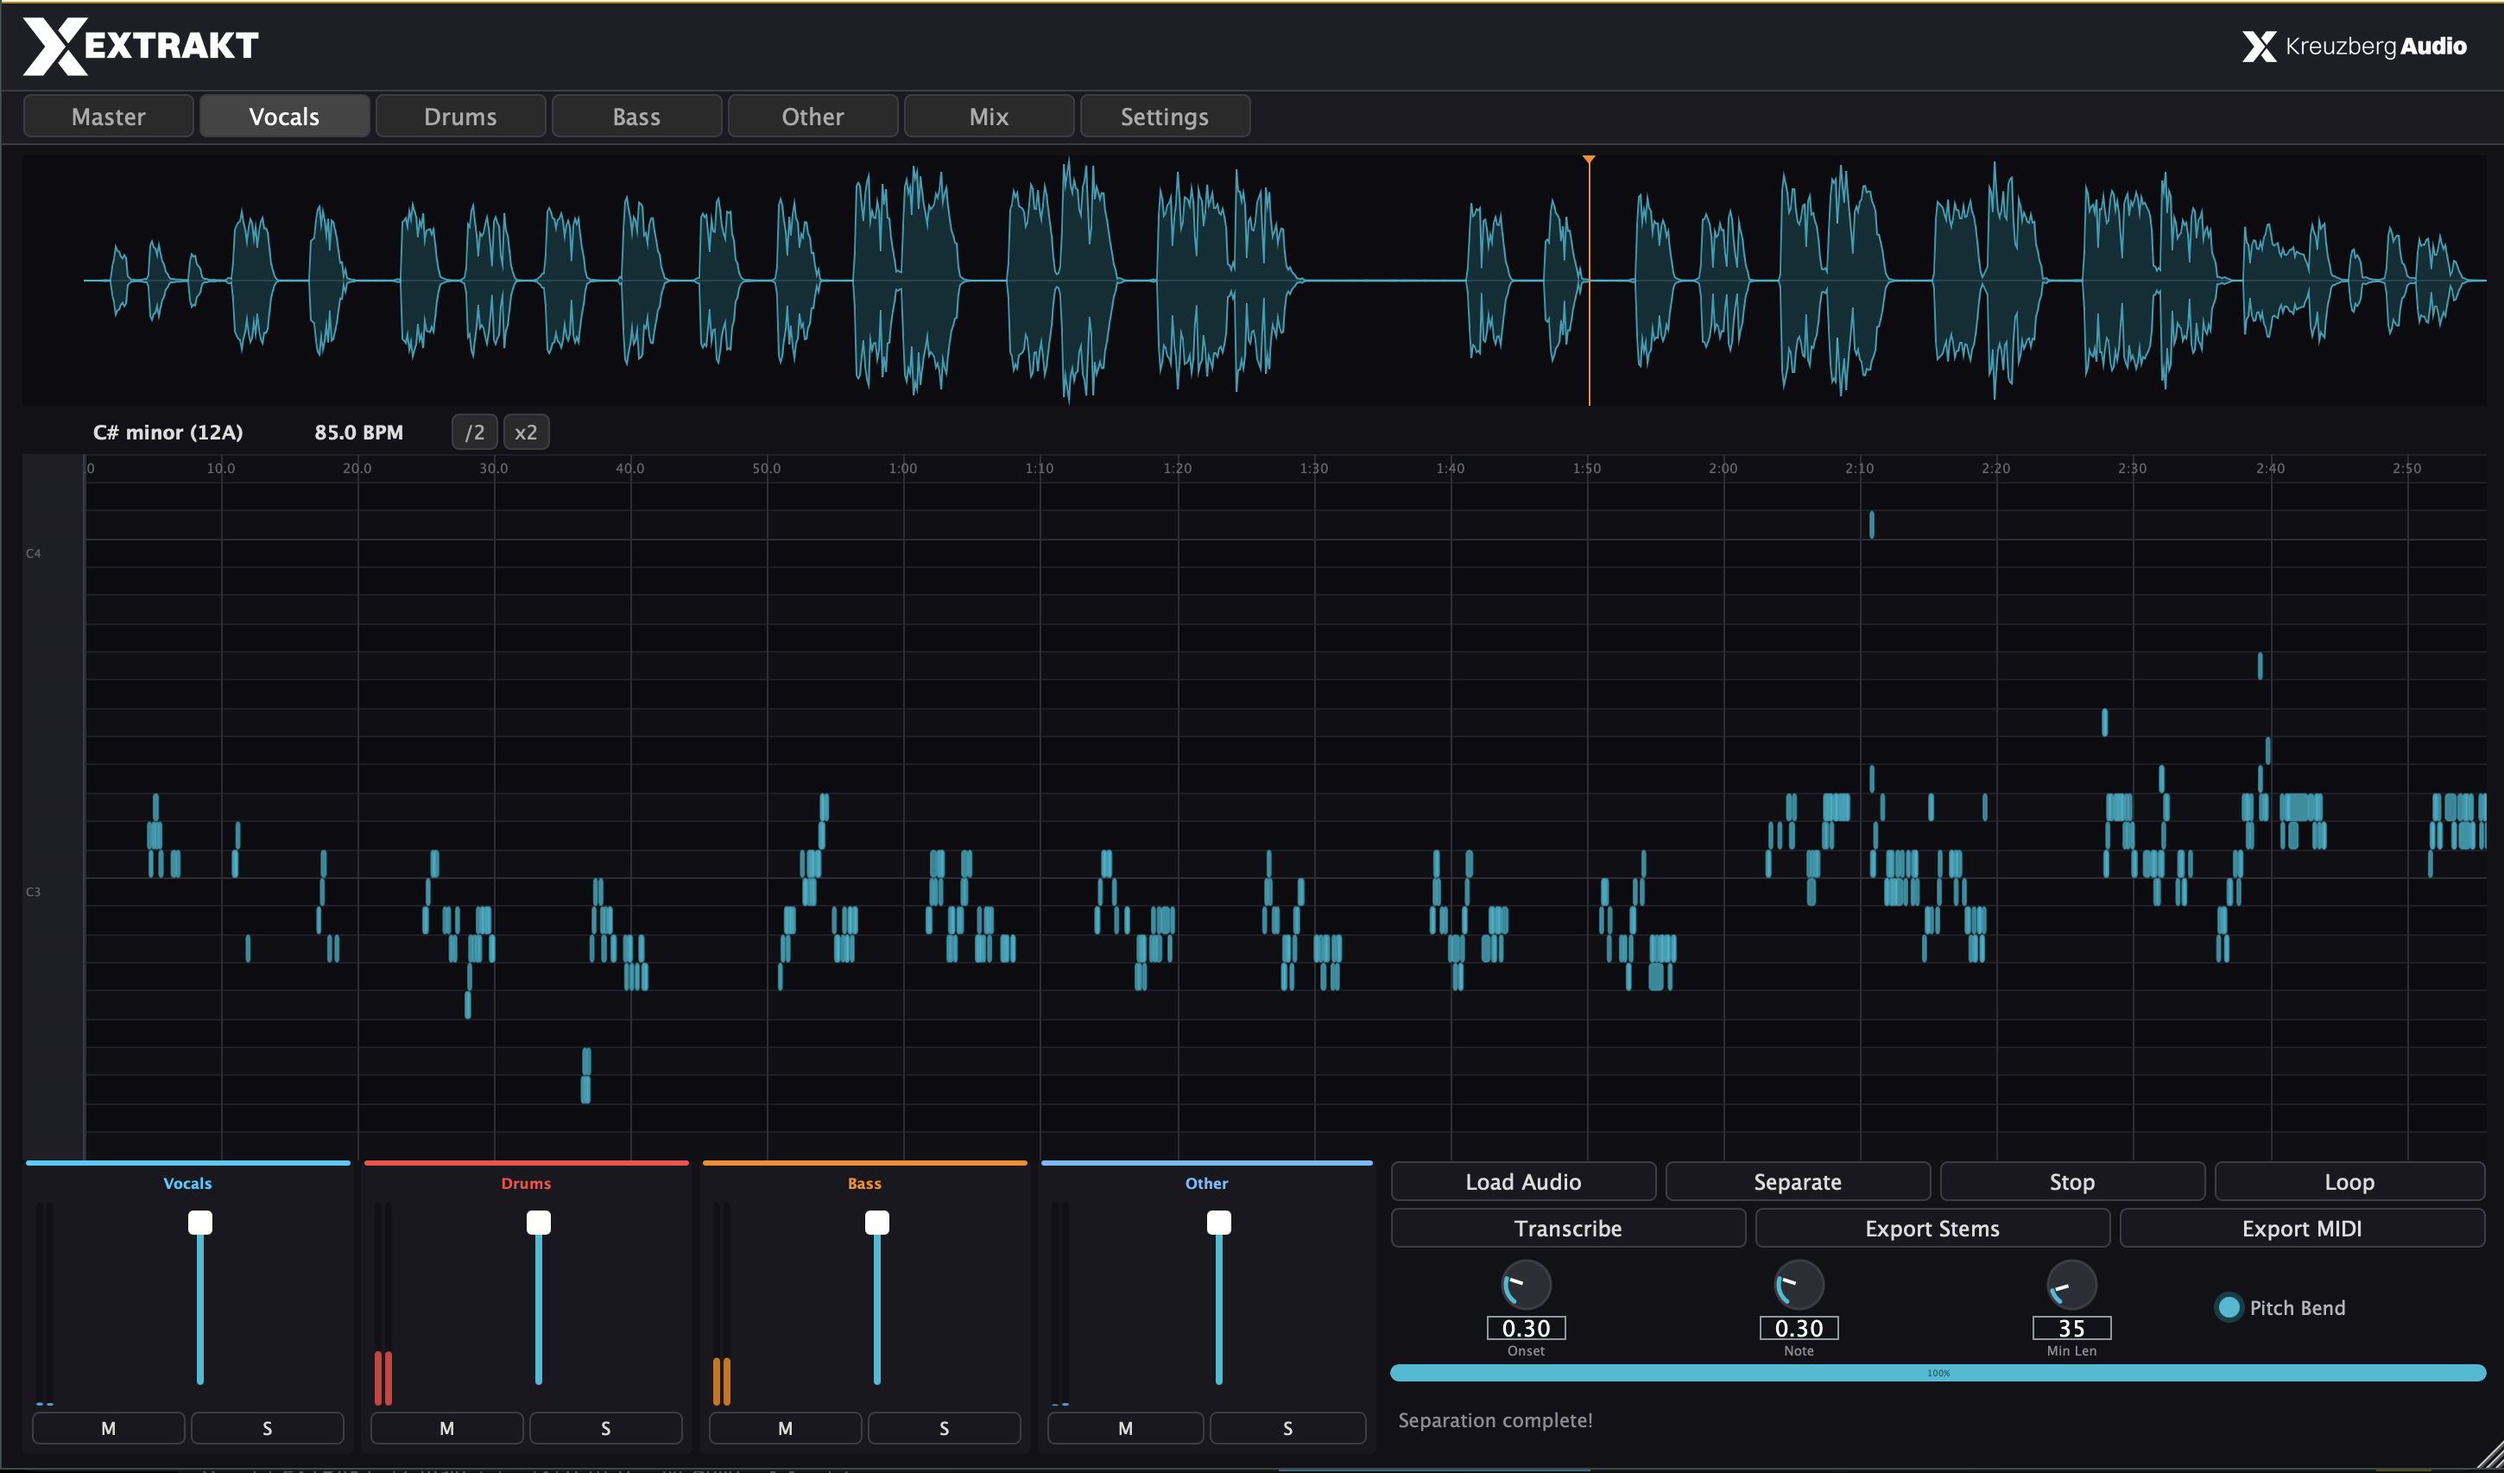Click the C4 label on piano roll
The image size is (2504, 1473).
click(x=34, y=553)
